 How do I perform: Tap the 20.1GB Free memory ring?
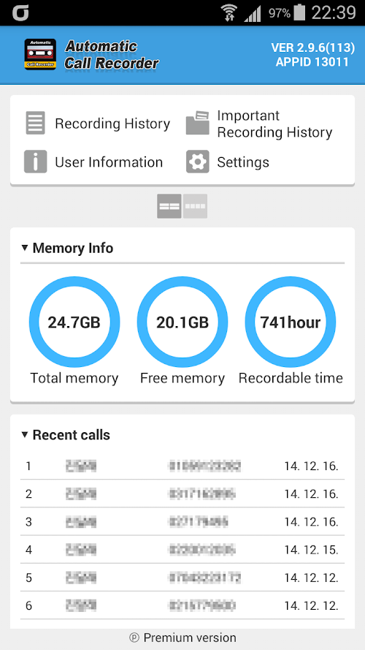point(182,322)
